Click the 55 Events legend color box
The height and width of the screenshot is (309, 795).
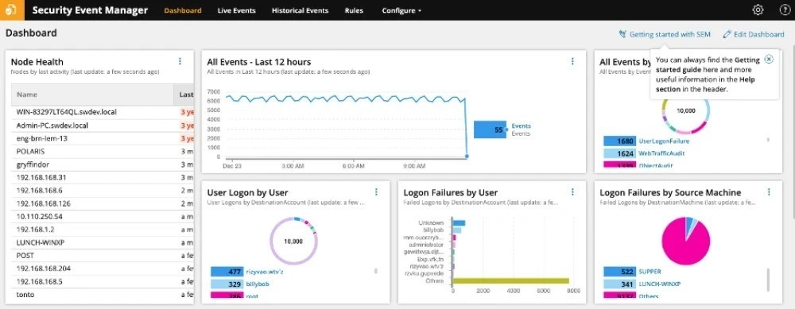[x=491, y=129]
